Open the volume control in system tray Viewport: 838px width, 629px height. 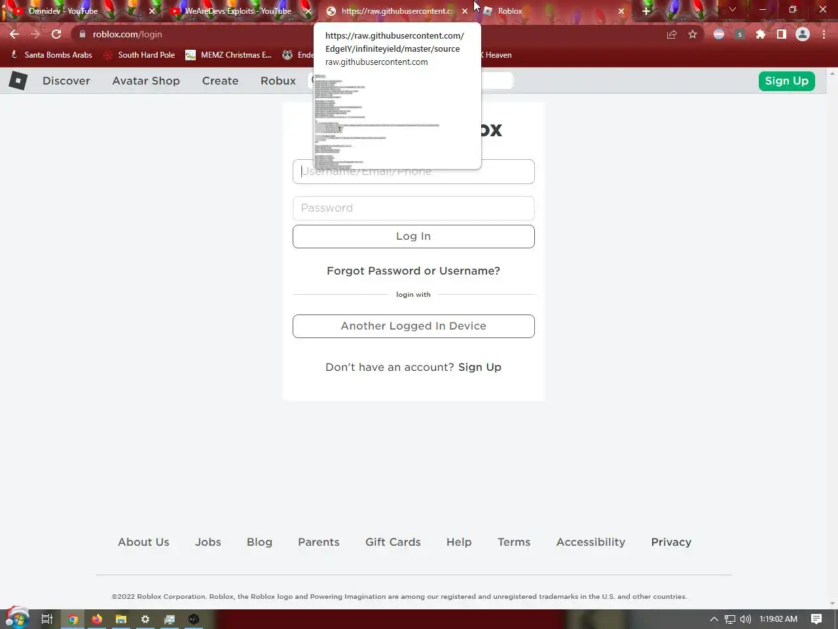click(746, 619)
